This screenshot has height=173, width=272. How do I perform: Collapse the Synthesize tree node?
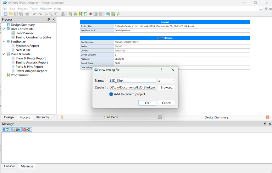tap(4, 41)
